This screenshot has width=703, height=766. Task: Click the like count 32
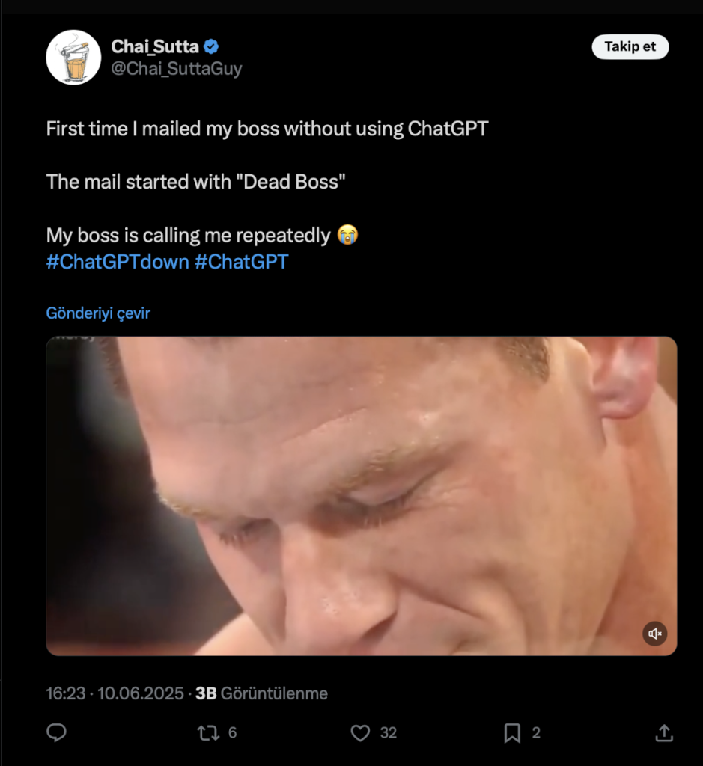pyautogui.click(x=388, y=733)
